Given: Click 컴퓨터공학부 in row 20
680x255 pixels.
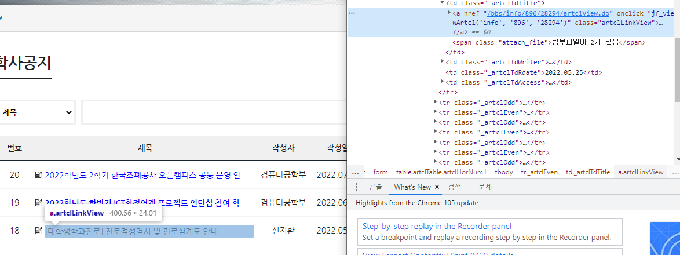Looking at the screenshot, I should pyautogui.click(x=283, y=175).
